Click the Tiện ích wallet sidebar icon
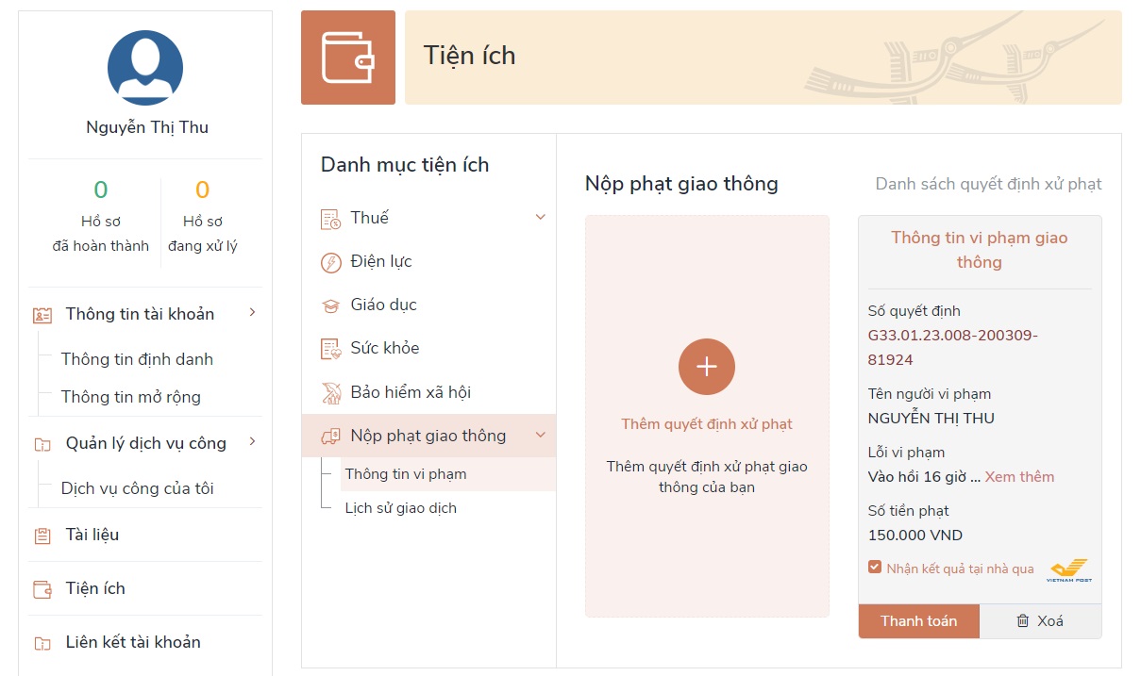 [x=41, y=588]
